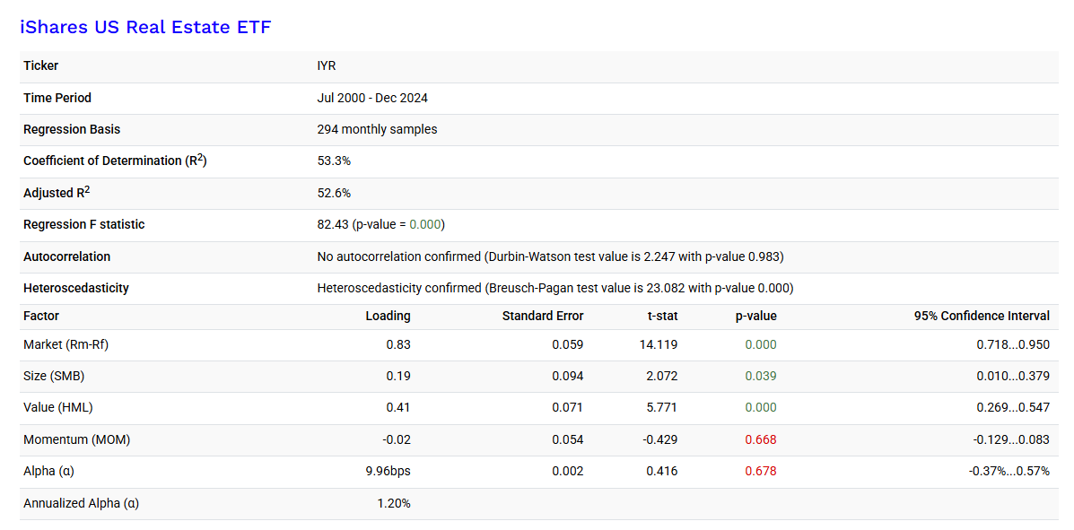Click the Alpha loading 9.96bps
The height and width of the screenshot is (530, 1074).
click(x=389, y=471)
